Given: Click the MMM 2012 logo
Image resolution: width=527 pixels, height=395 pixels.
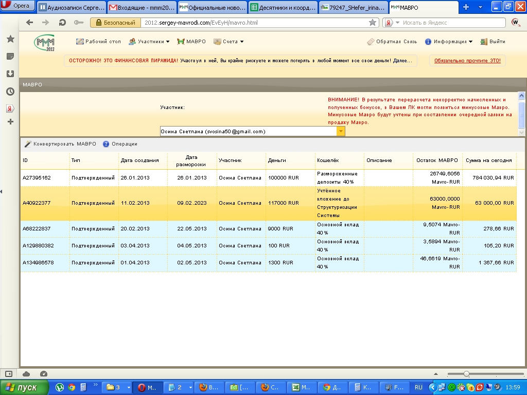Looking at the screenshot, I should coord(44,43).
